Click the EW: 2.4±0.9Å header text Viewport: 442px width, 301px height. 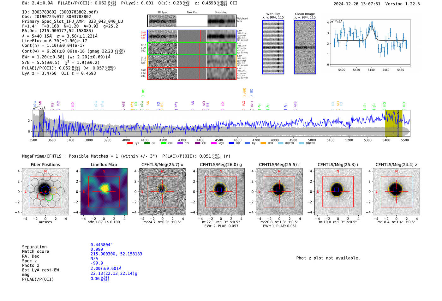[x=38, y=3]
